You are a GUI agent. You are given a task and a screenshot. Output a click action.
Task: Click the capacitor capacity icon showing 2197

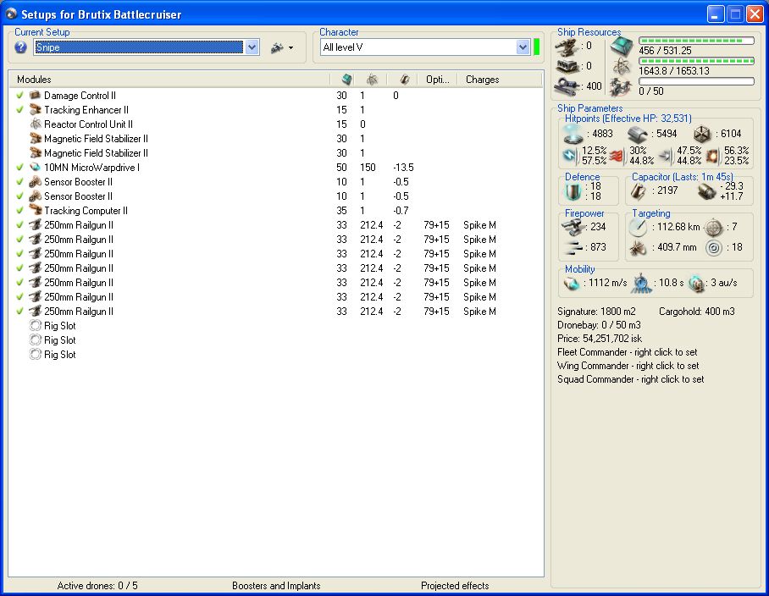point(638,191)
